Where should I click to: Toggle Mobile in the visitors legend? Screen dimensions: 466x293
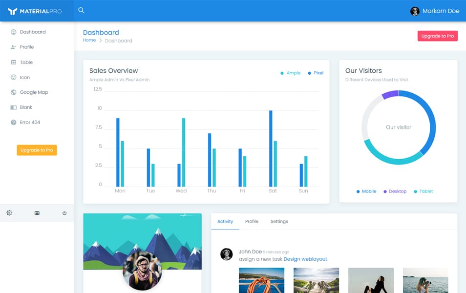point(366,191)
